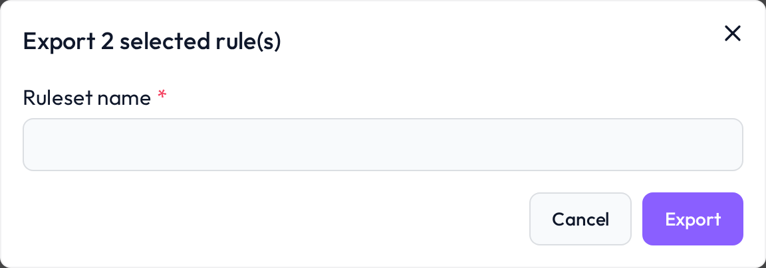Exit the Export rules popup via X
The width and height of the screenshot is (766, 268).
[x=732, y=34]
